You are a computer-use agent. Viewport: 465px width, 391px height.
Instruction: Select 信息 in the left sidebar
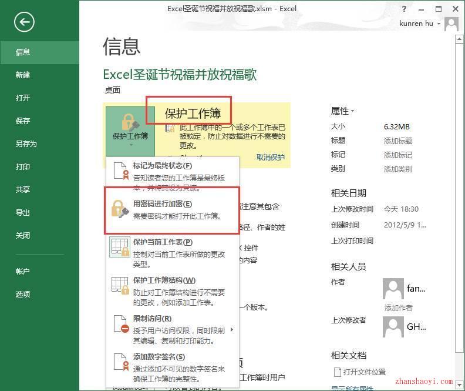point(39,52)
